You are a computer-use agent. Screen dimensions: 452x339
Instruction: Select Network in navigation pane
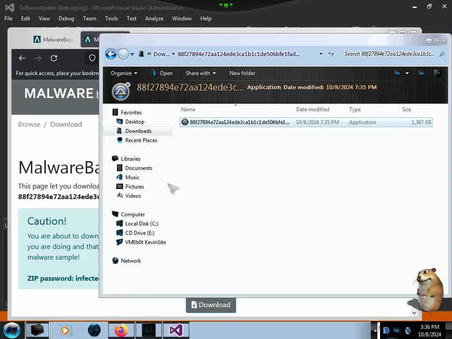(131, 260)
